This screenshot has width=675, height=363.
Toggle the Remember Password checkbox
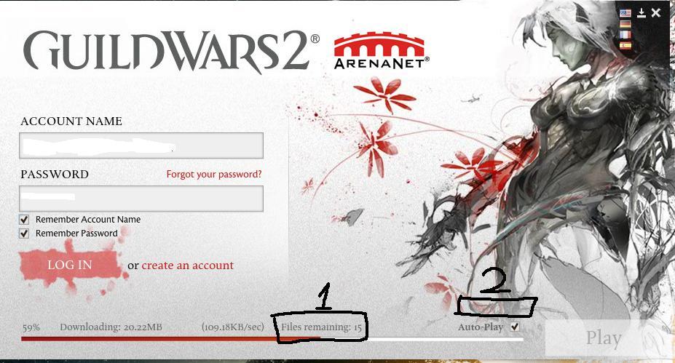point(24,234)
